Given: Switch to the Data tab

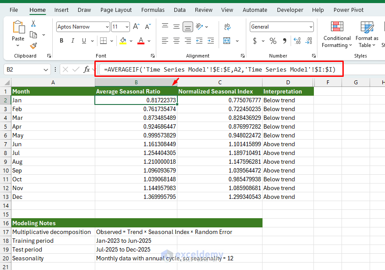Looking at the screenshot, I should coord(180,10).
